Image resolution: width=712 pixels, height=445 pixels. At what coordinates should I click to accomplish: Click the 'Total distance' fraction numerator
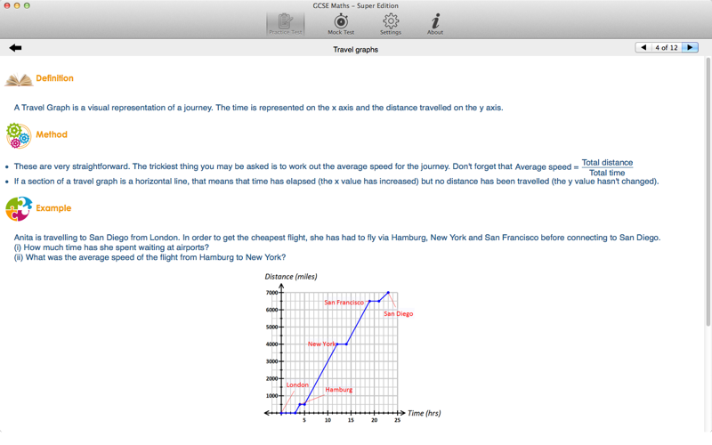[x=607, y=162]
